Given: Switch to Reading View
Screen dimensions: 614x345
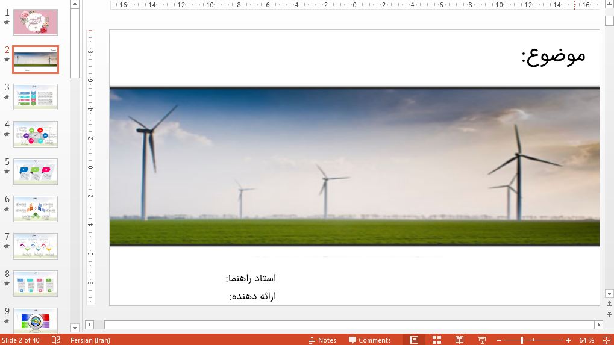Looking at the screenshot, I should 460,340.
